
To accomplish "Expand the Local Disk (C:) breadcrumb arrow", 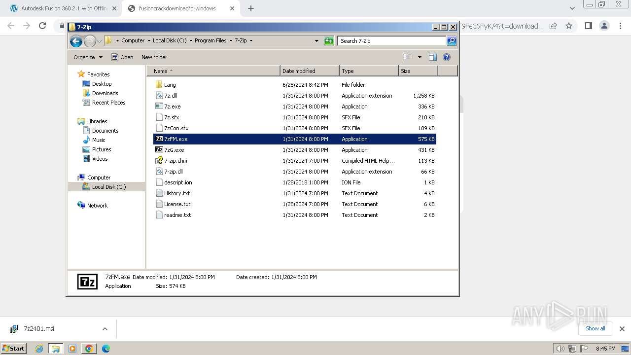I will click(x=191, y=41).
